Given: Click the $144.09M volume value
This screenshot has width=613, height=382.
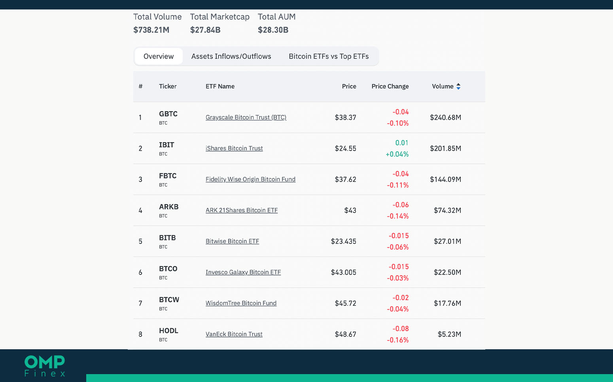Looking at the screenshot, I should pos(446,180).
